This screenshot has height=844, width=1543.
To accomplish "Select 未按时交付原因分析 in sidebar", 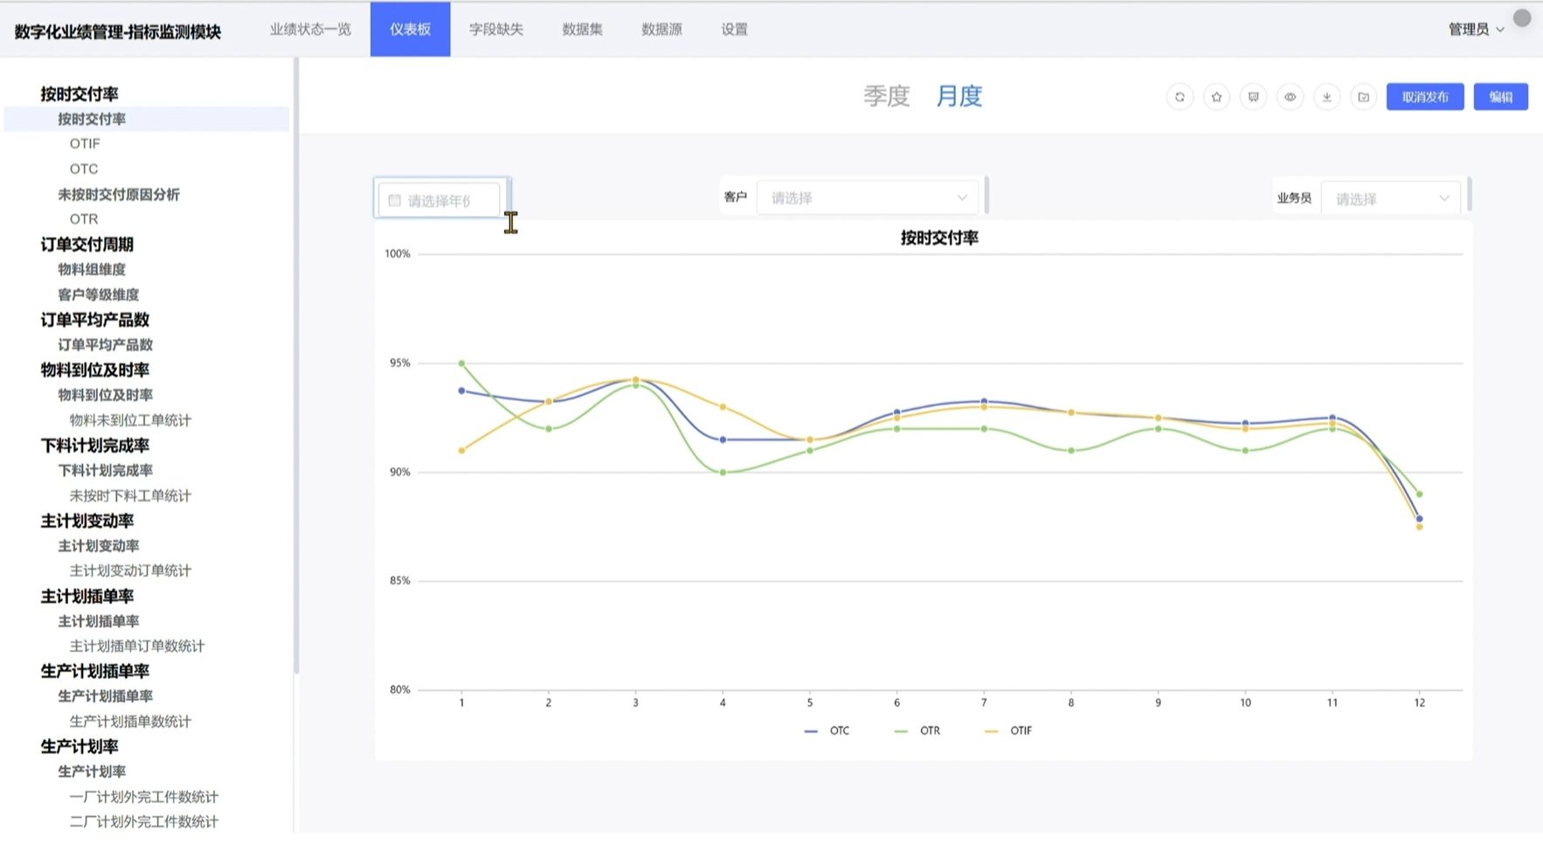I will click(119, 194).
